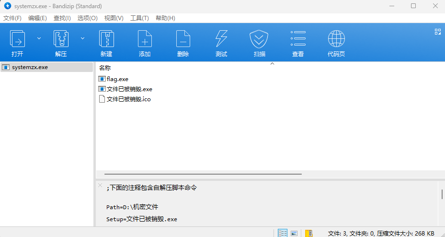Switch to thumbnail view in status bar
The height and width of the screenshot is (237, 445).
point(294,233)
